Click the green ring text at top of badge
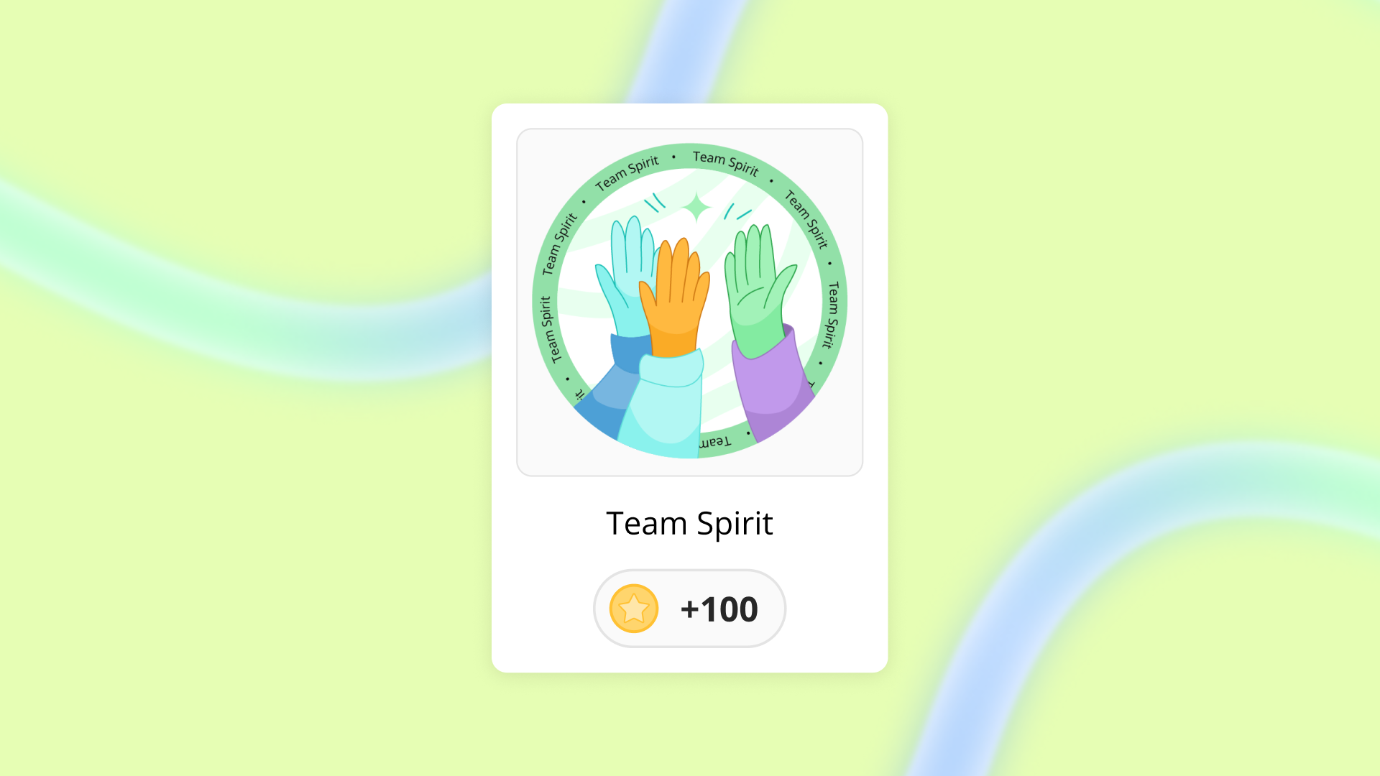Viewport: 1380px width, 776px height. (x=725, y=163)
